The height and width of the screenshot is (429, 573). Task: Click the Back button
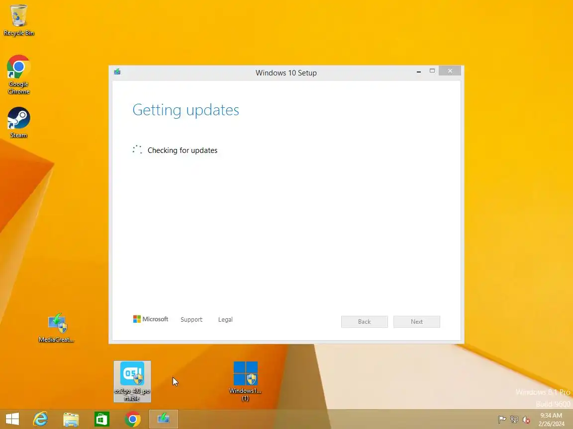tap(364, 321)
